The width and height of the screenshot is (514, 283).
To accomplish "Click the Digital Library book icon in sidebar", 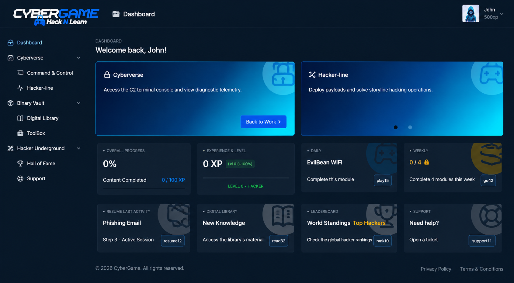I will [20, 118].
